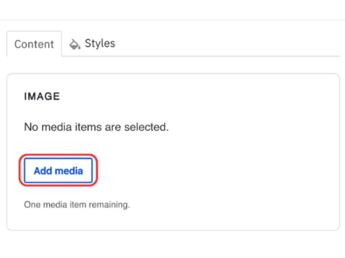Open the Styles tab
Screen dimensions: 345x258
[93, 44]
